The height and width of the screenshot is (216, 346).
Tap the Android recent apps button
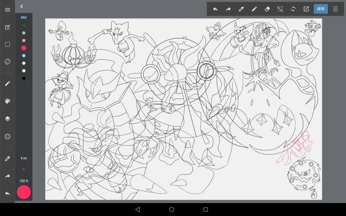point(206,210)
